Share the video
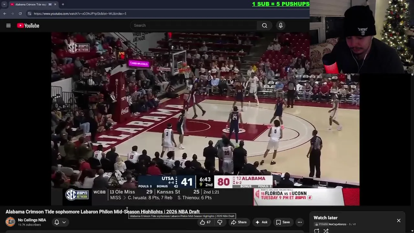 tap(239, 222)
